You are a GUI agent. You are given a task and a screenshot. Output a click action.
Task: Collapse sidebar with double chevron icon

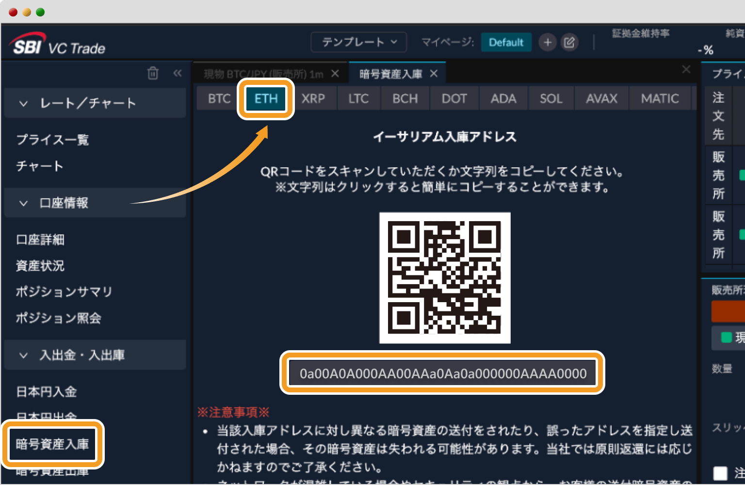point(178,73)
